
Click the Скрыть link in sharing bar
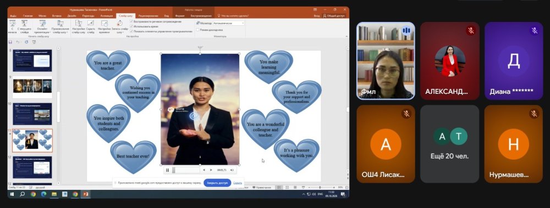coord(238,183)
